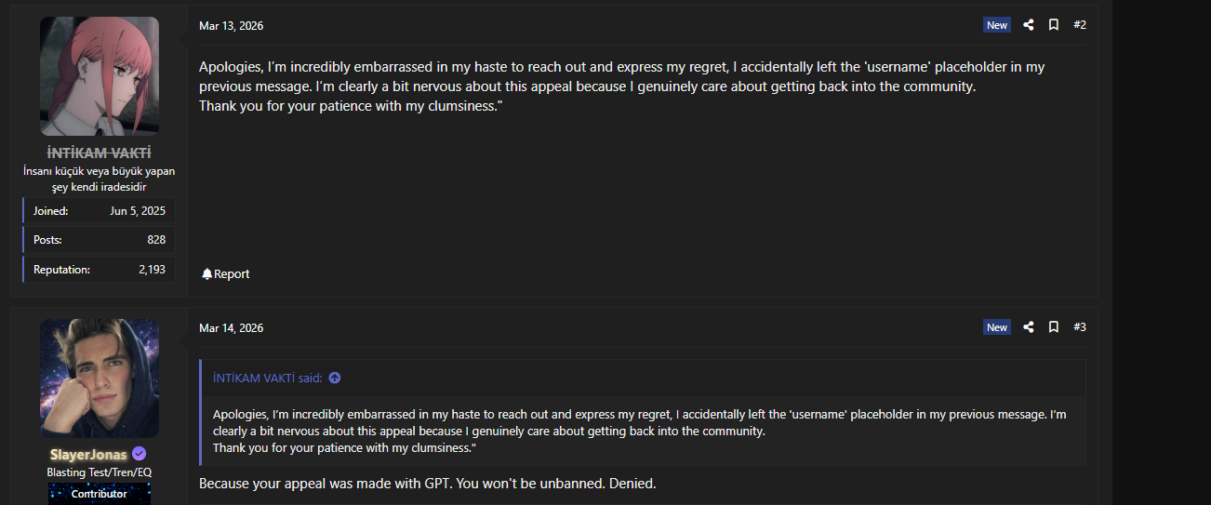Click the Mar 13, 2026 post date
The width and height of the screenshot is (1211, 505).
click(231, 26)
